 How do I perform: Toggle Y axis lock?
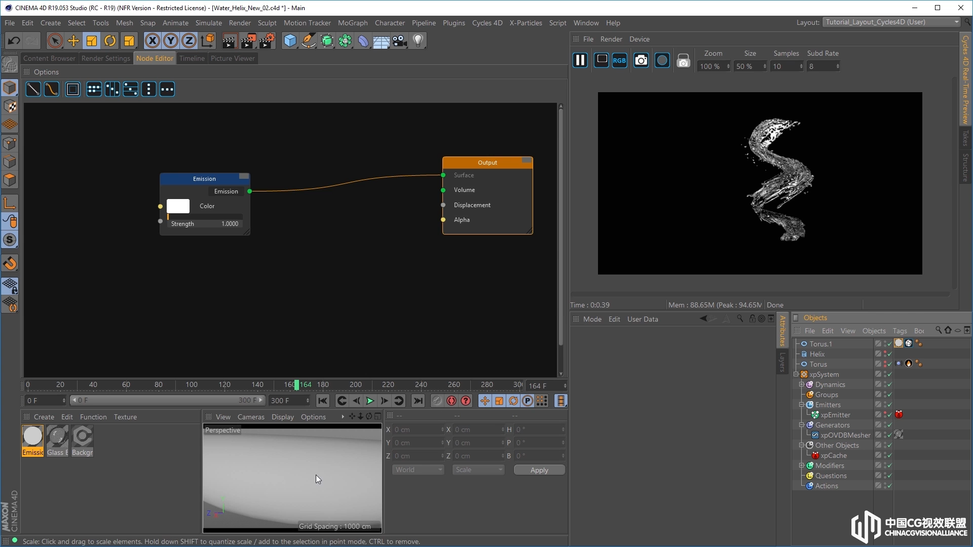click(x=170, y=41)
